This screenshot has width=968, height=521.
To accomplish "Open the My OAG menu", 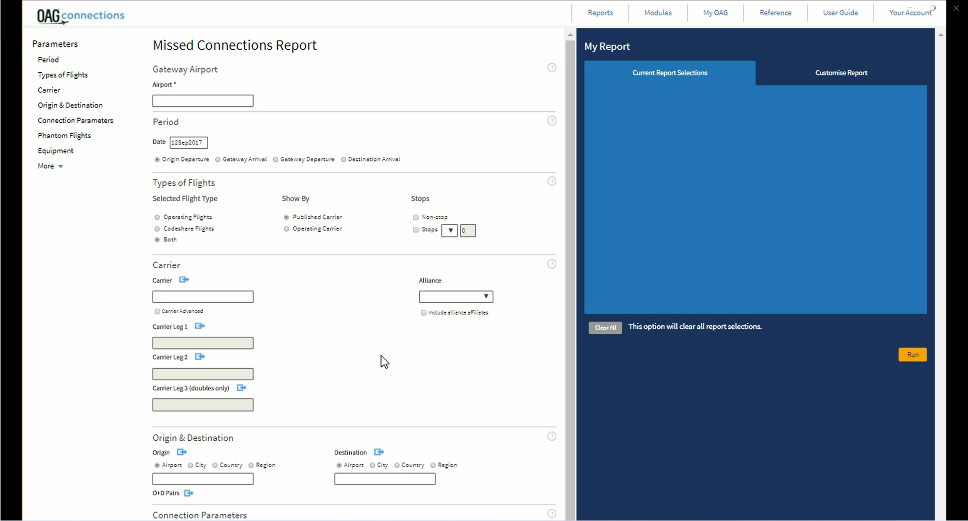I will [716, 13].
